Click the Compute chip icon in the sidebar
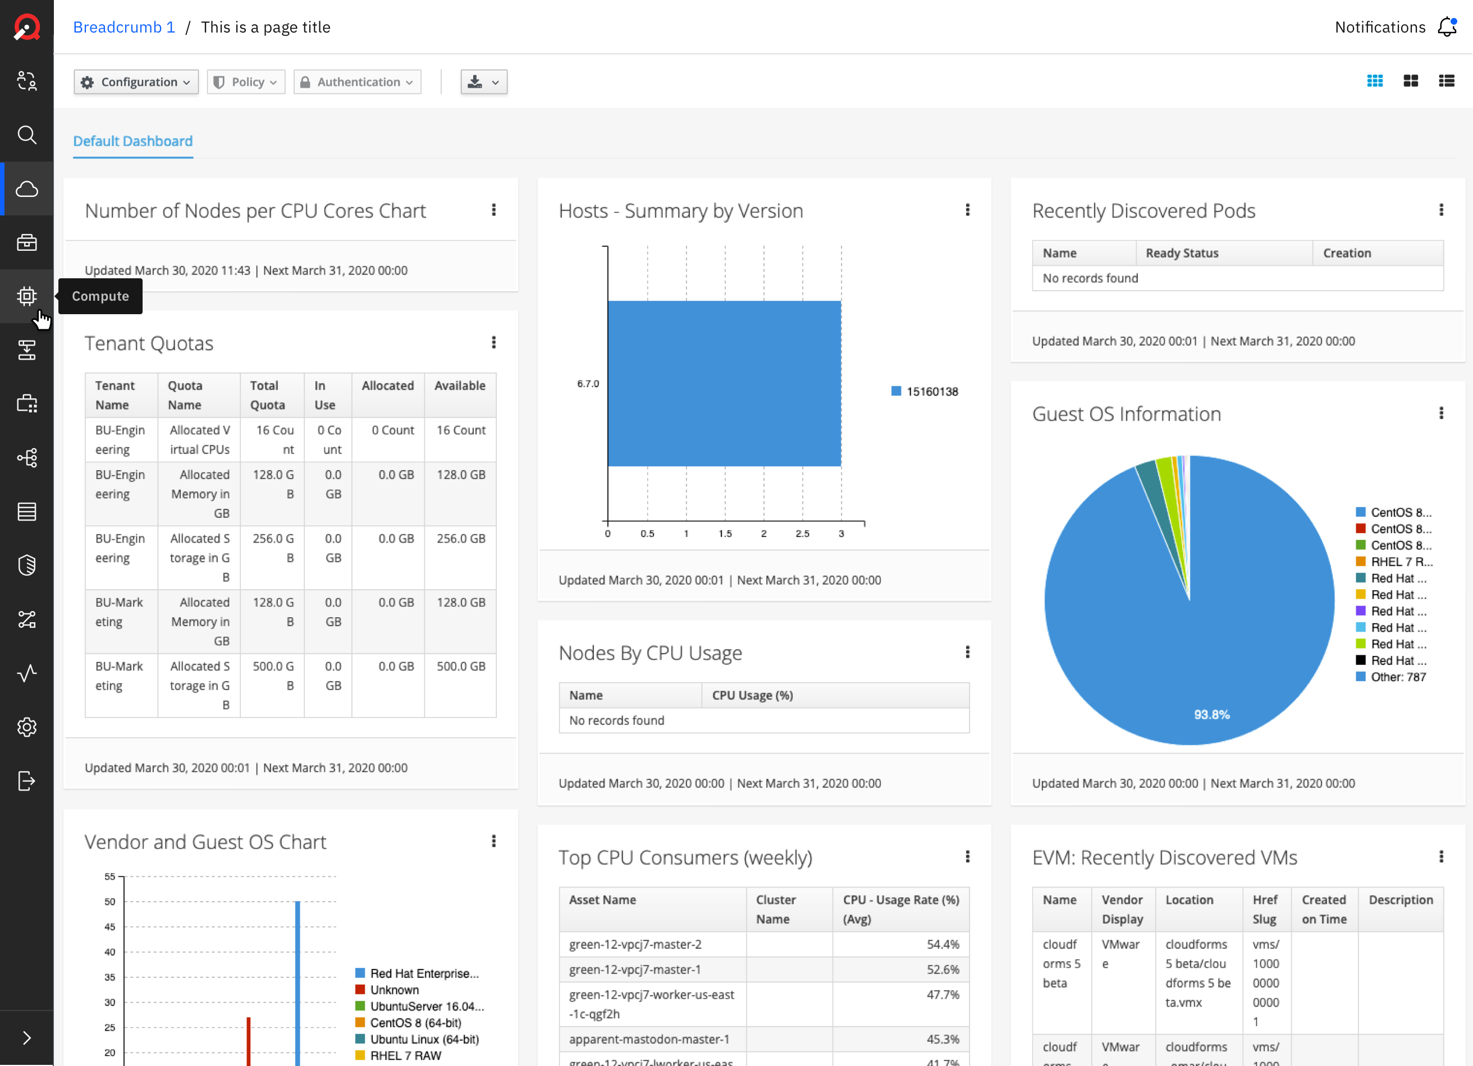 26,296
